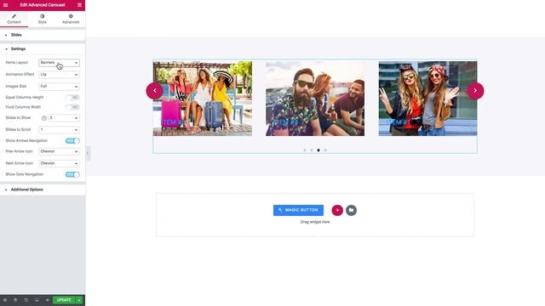Screen dimensions: 545x306
Task: Open template library folder icon
Action: (351, 210)
